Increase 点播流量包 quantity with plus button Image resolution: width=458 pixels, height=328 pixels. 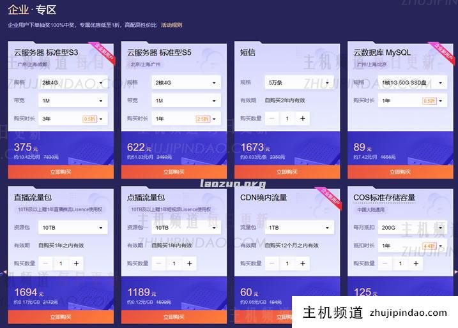pos(189,263)
